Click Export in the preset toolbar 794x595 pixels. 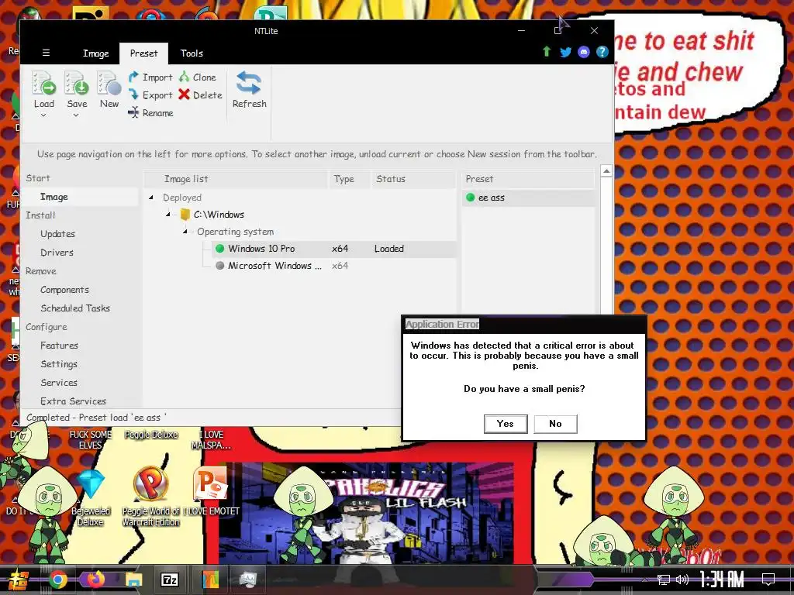click(150, 95)
